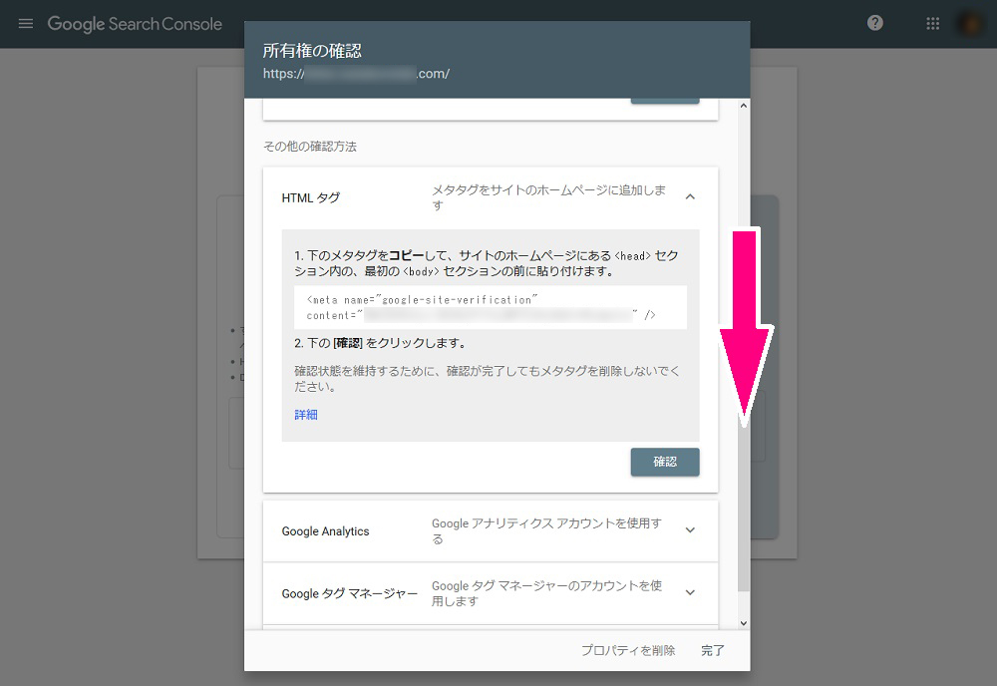
Task: Open the Google account avatar
Action: point(970,24)
